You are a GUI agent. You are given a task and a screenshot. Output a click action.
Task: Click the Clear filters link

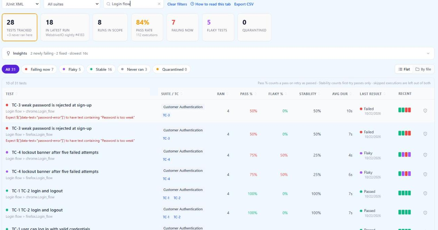point(177,4)
